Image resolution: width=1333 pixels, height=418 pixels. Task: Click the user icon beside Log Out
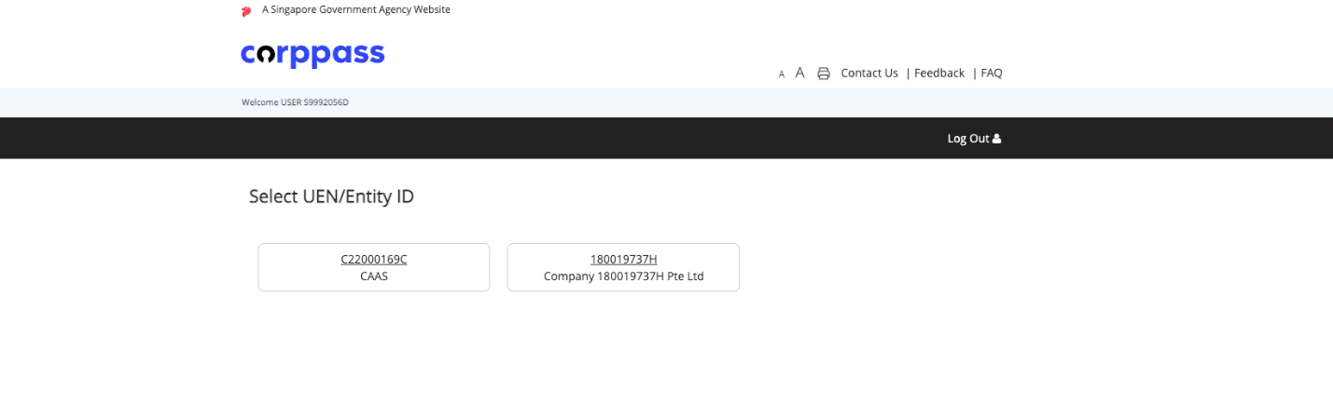997,139
